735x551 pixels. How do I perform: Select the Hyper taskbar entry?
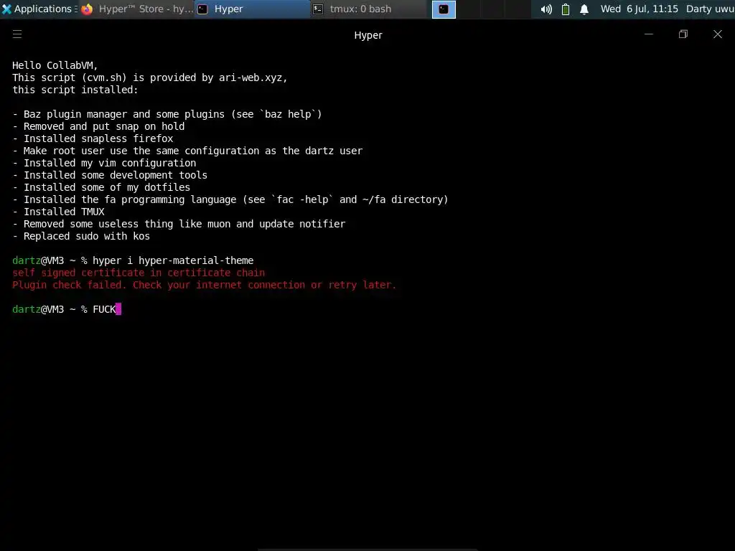(252, 9)
